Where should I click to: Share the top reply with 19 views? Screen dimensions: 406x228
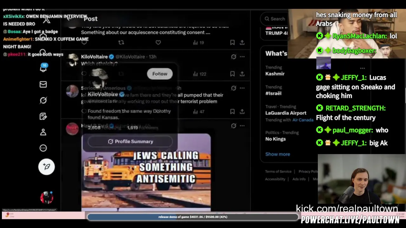click(242, 42)
